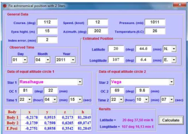This screenshot has height=134, width=188.
Task: Click the Body 2 x cell -0,1739
Action: click(x=30, y=123)
